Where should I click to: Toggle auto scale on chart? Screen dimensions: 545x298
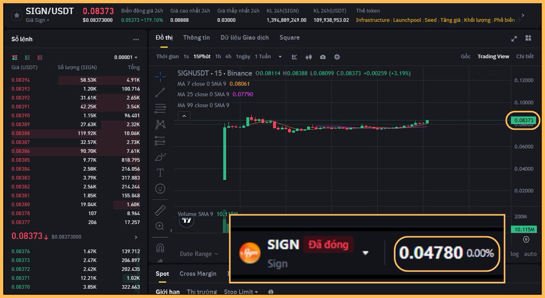click(530, 254)
